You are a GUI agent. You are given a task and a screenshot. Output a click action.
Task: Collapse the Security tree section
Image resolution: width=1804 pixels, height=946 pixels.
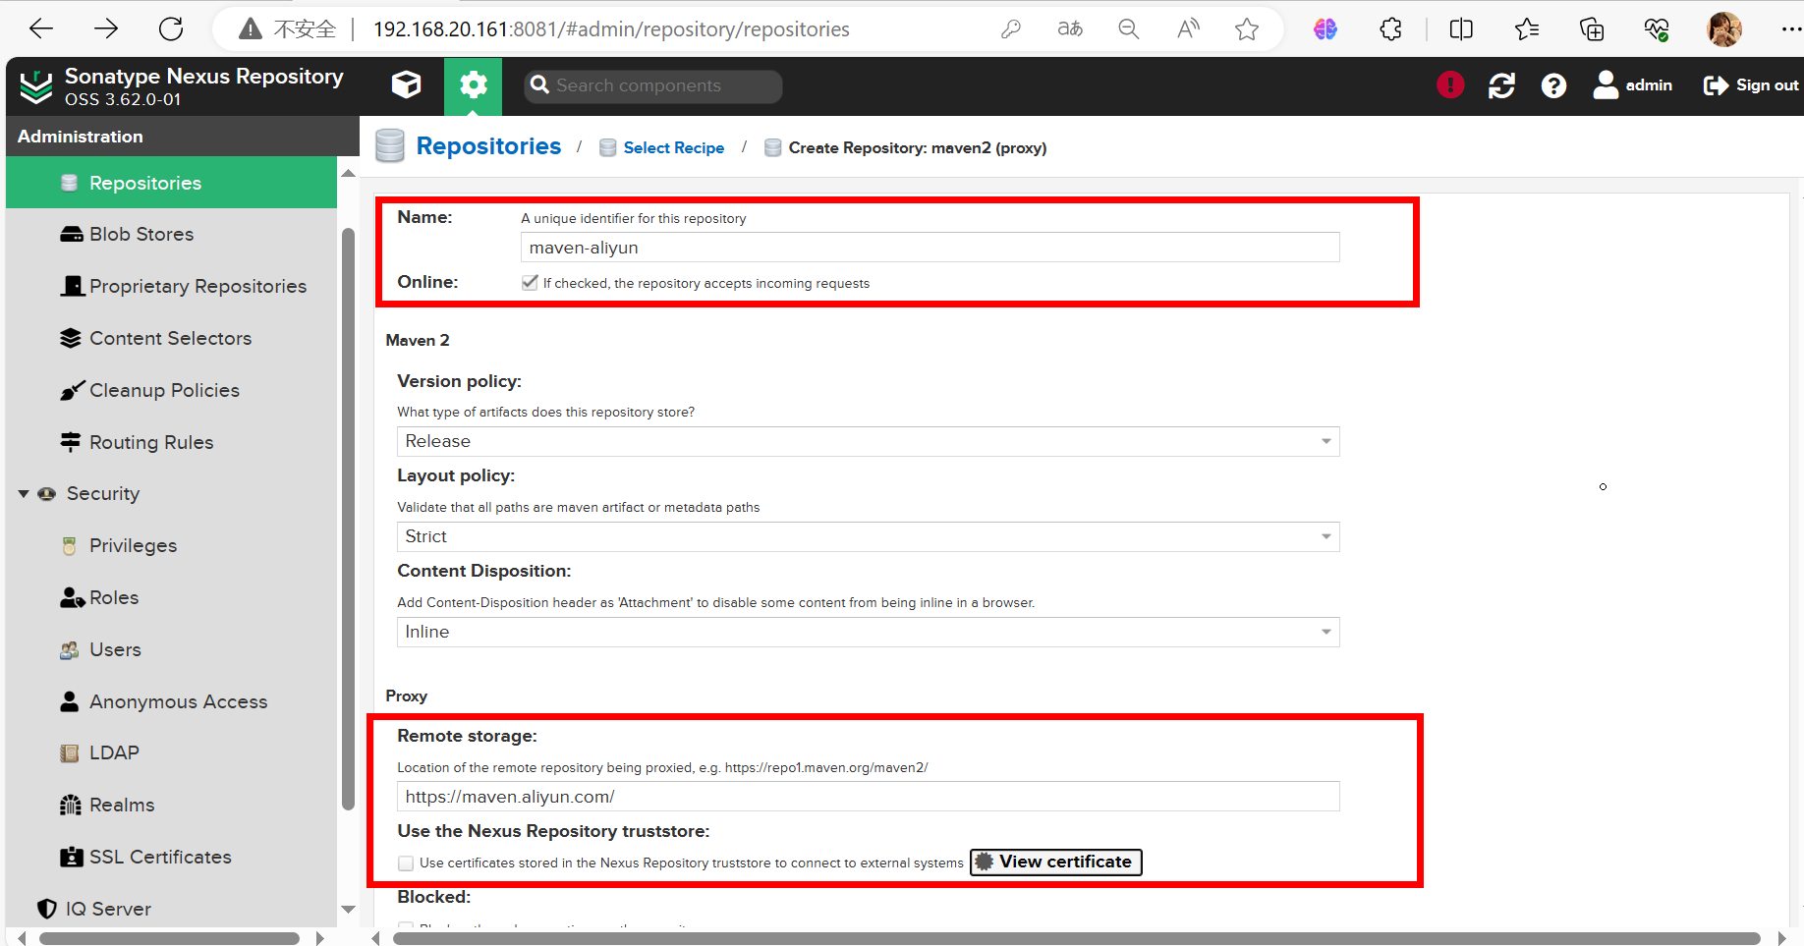click(24, 493)
